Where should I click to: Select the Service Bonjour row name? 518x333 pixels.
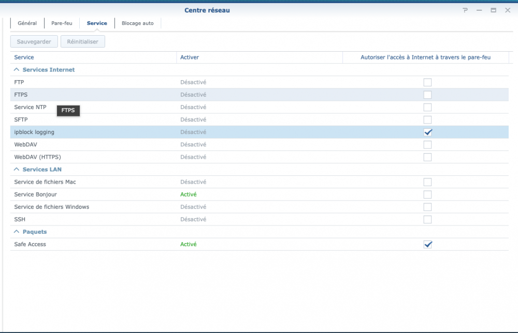coord(35,194)
